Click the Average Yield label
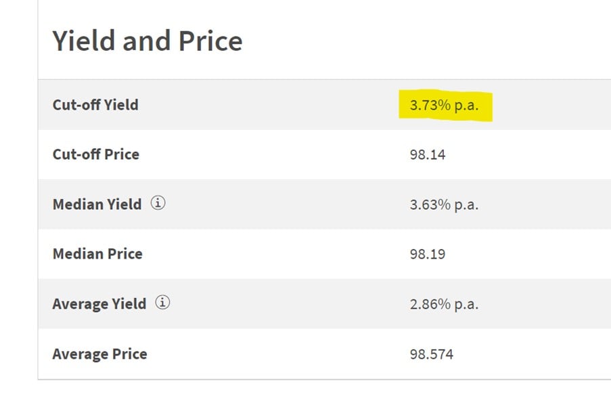The height and width of the screenshot is (396, 611). tap(99, 304)
